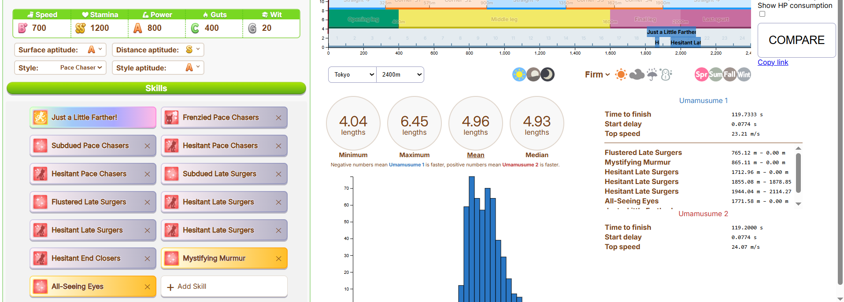Open the 2400m distance dropdown
844x302 pixels.
tap(400, 74)
